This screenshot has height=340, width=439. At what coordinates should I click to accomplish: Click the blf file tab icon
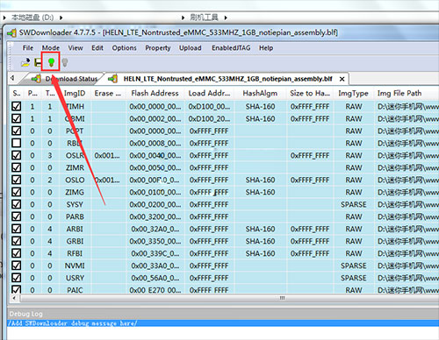coord(112,79)
